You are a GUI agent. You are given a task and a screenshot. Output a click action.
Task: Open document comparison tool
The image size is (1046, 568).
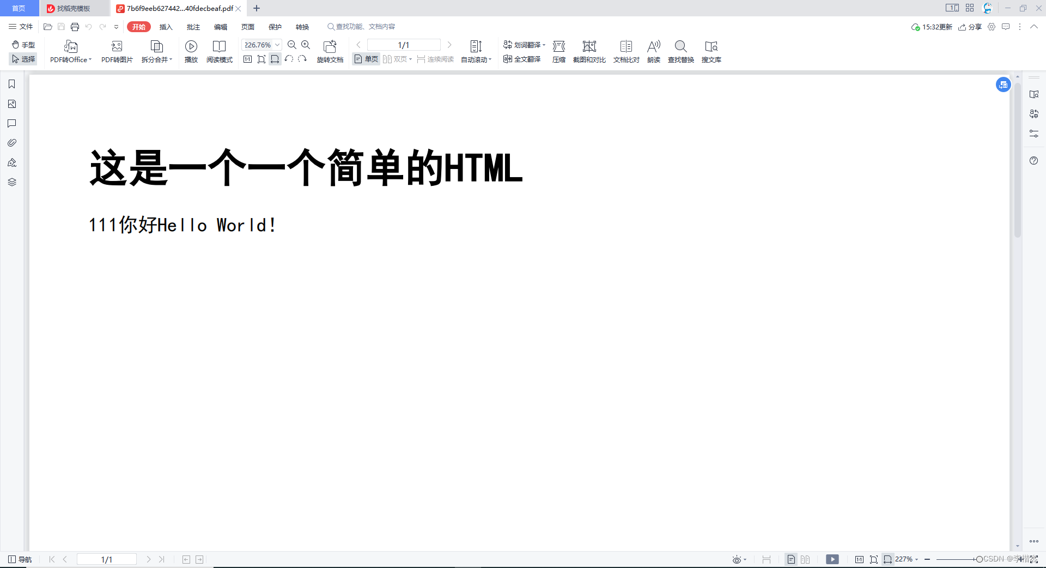[627, 52]
